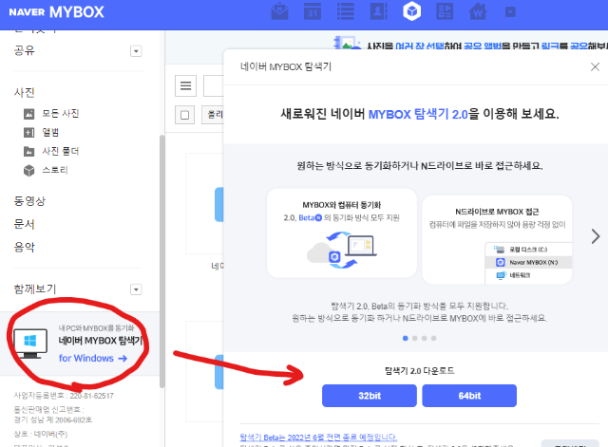Click 상호 : 네이버(주) footer text

tap(41, 434)
